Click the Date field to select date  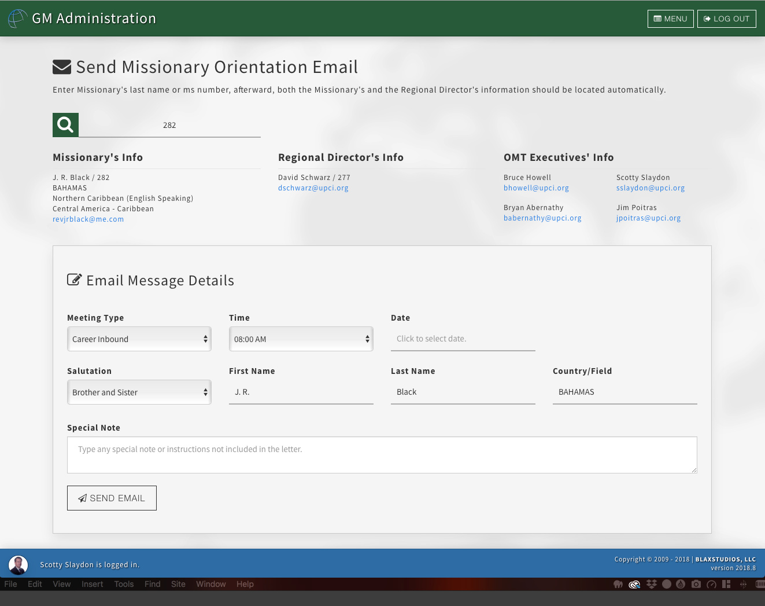(463, 339)
